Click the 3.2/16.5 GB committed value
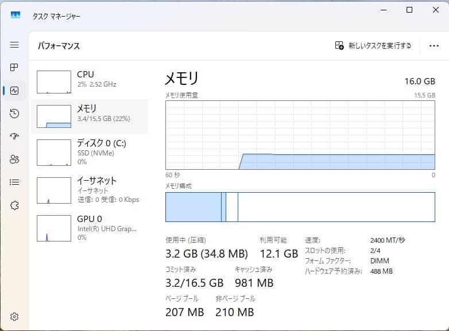This screenshot has height=331, width=449. 195,283
